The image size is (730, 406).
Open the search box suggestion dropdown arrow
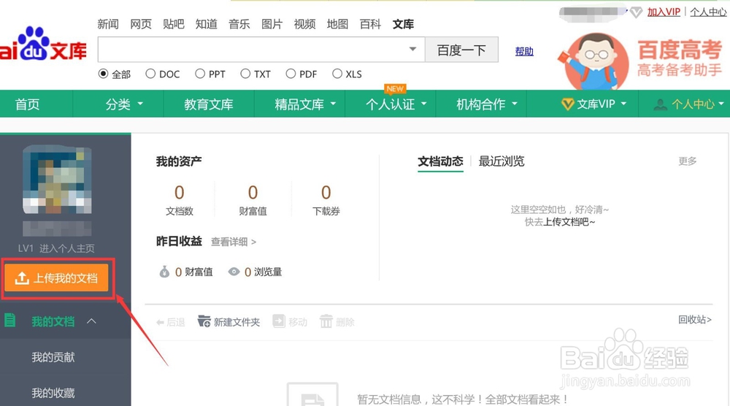click(x=412, y=49)
